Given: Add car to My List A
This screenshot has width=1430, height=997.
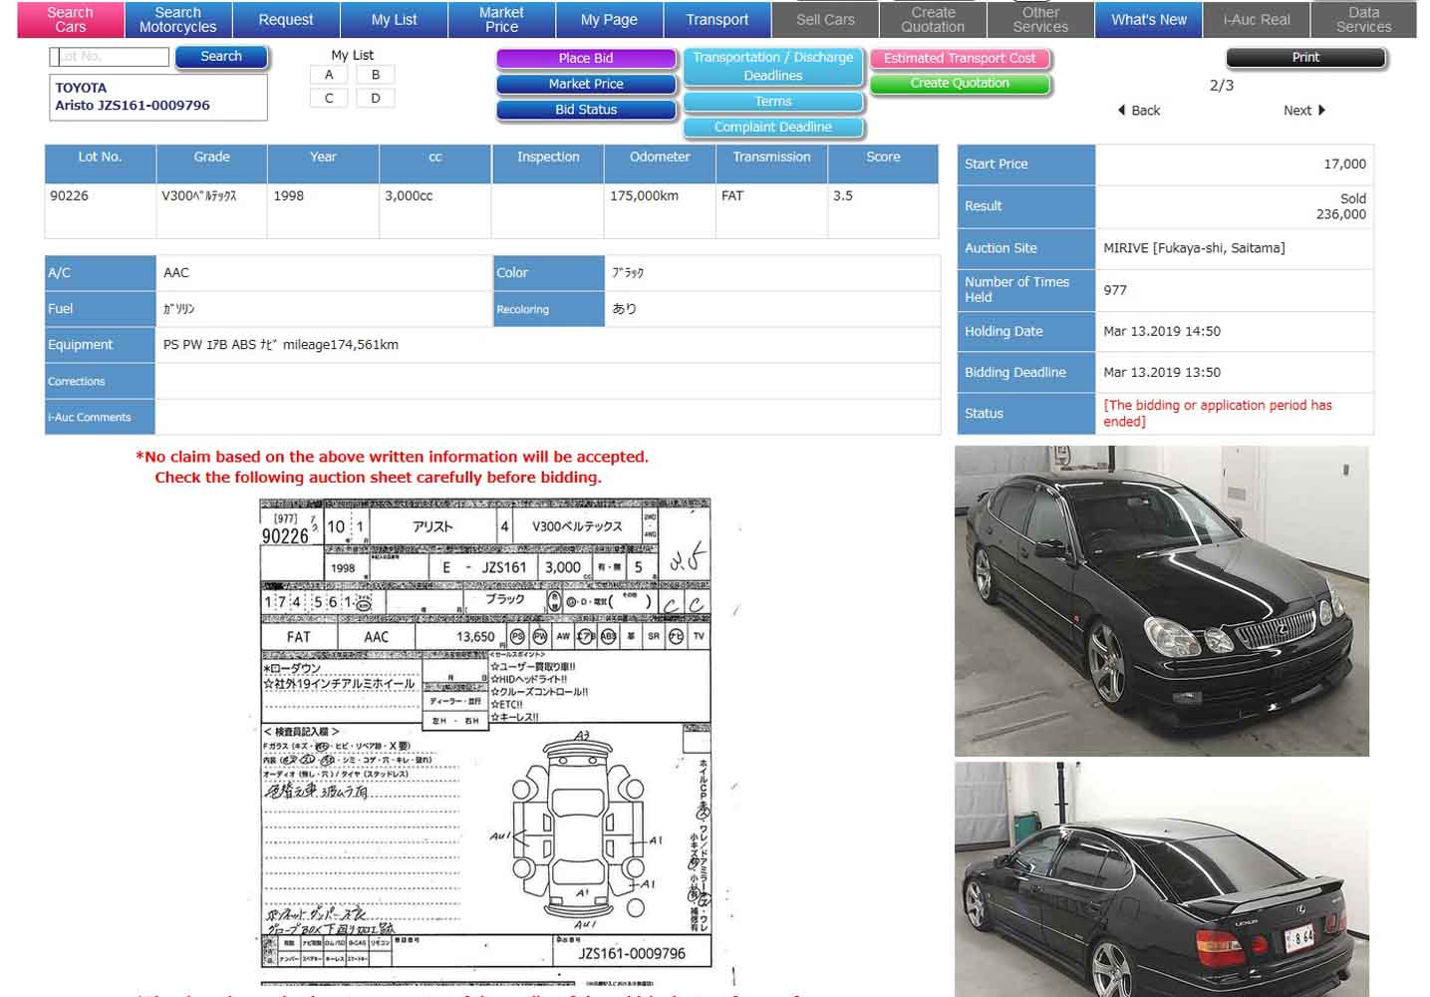Looking at the screenshot, I should (329, 75).
